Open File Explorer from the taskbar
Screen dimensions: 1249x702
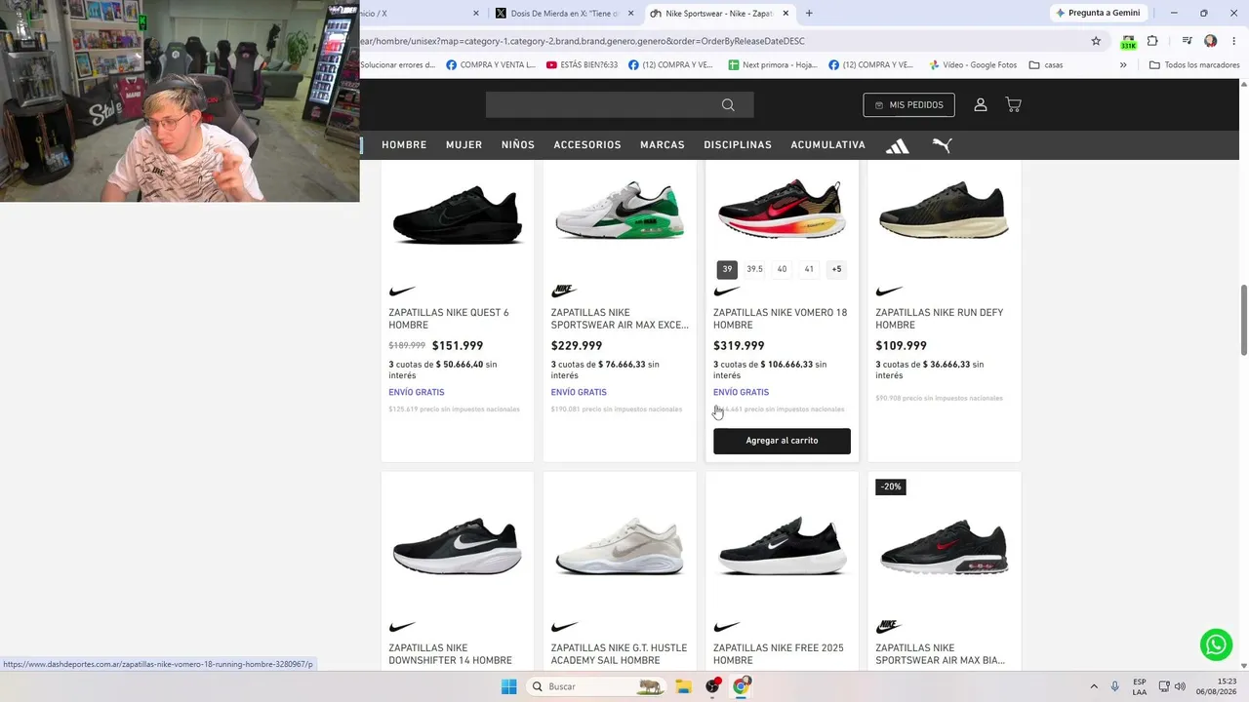pos(683,686)
